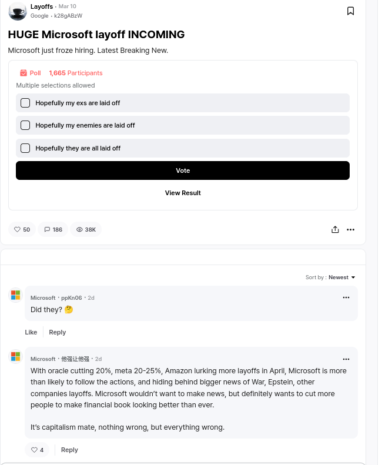
Task: Check 'Hopefully my exs are laid off'
Action: [x=25, y=103]
